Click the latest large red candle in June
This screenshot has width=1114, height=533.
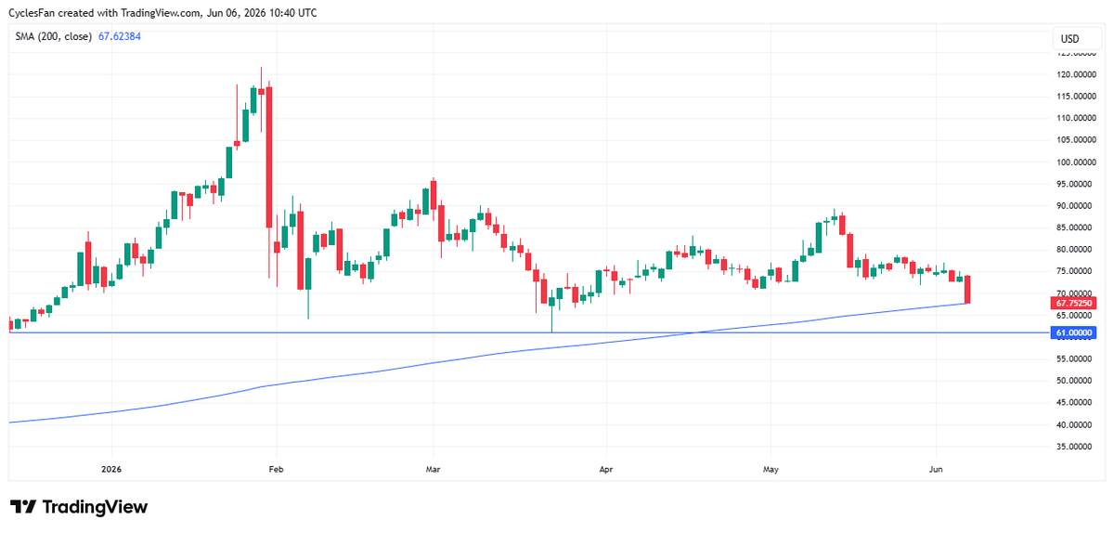pos(968,290)
